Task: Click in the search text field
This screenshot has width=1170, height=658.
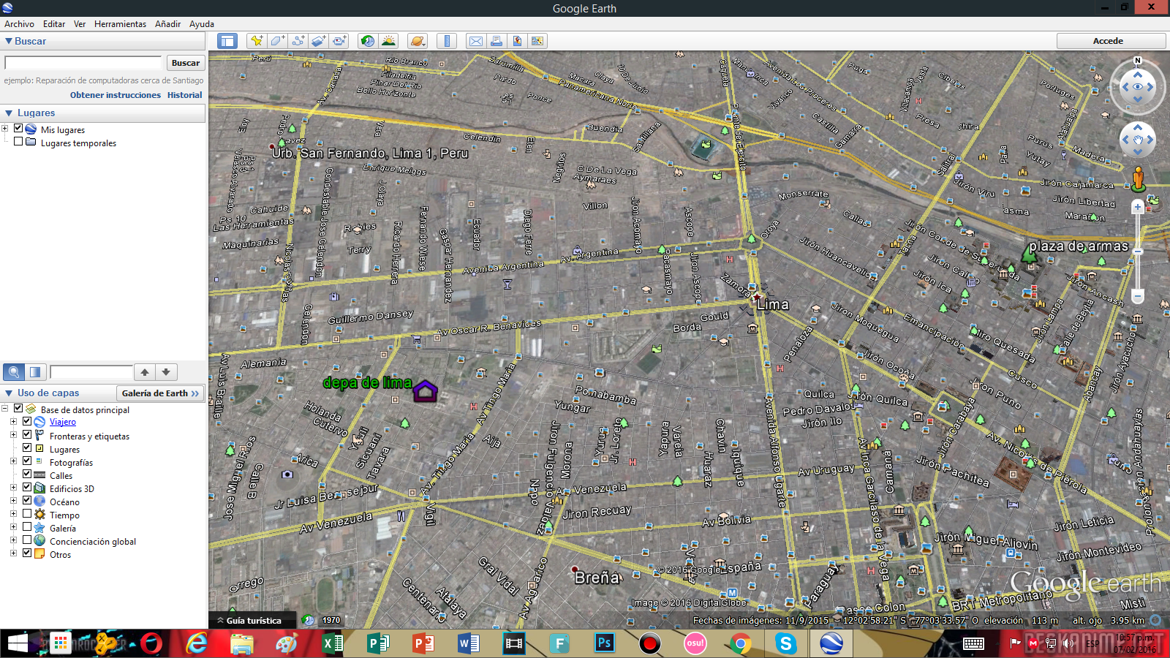Action: [x=83, y=63]
